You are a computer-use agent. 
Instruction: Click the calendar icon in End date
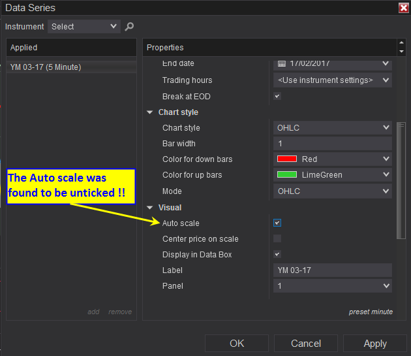pyautogui.click(x=282, y=63)
